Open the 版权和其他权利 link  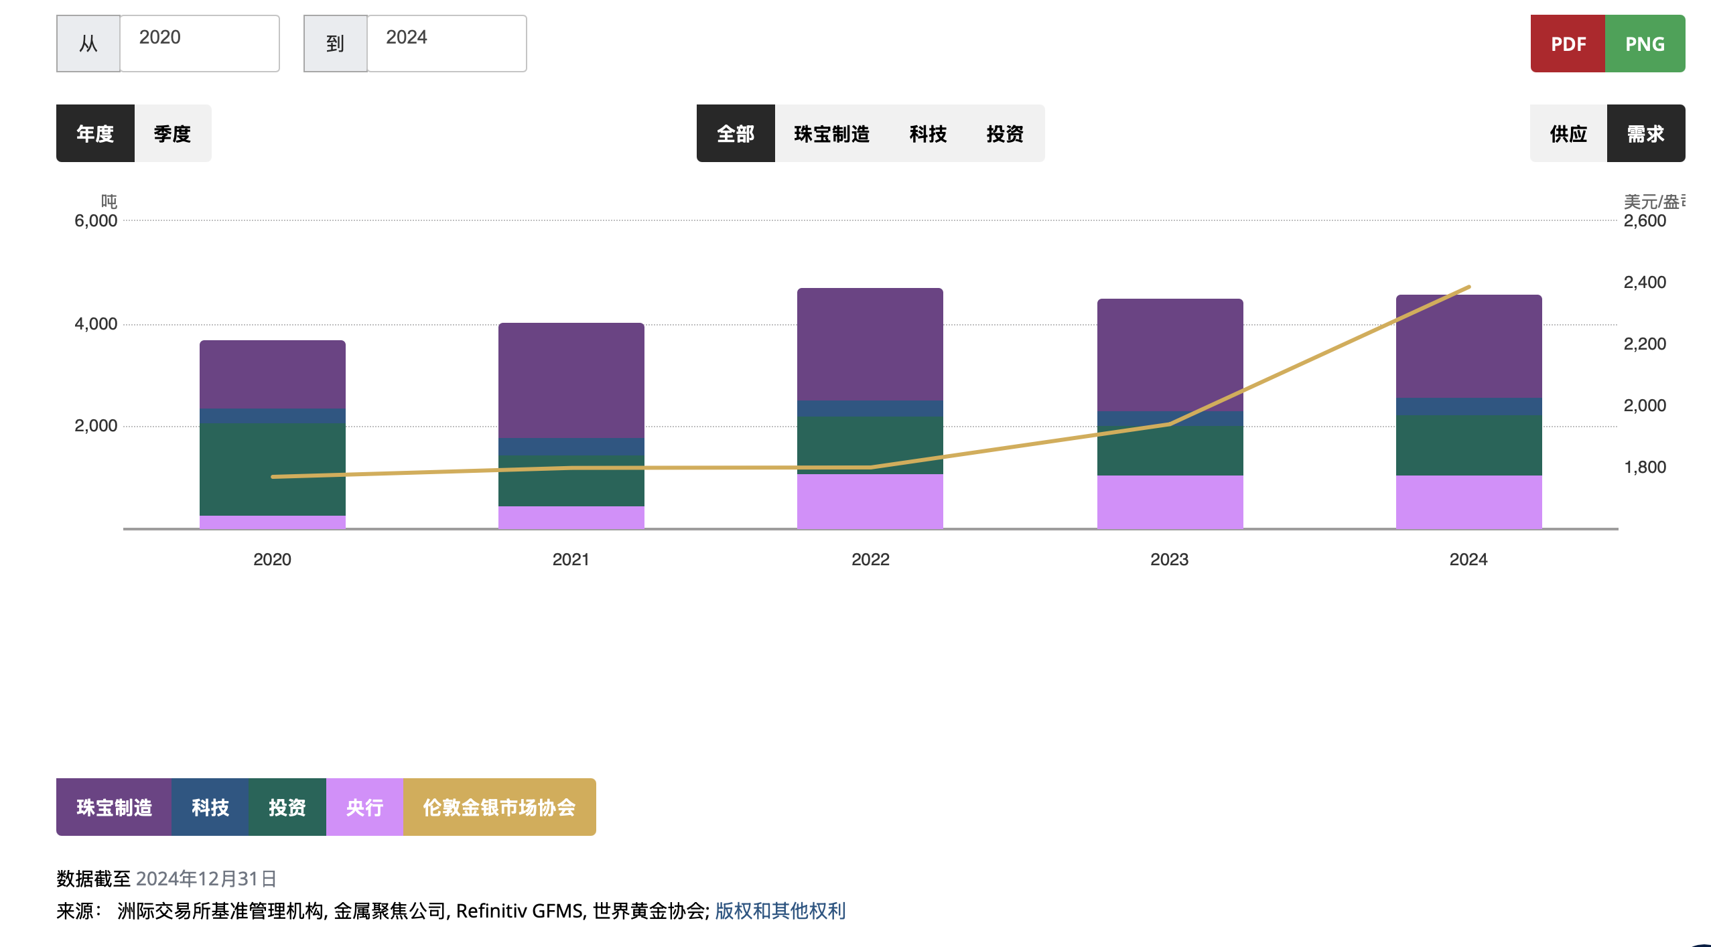point(780,911)
